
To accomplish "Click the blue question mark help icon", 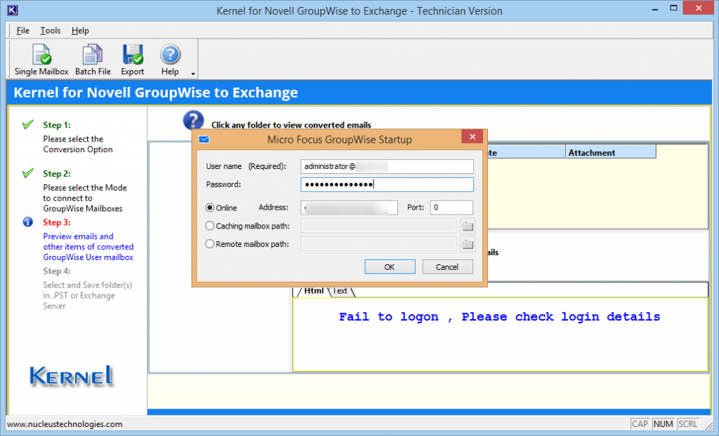I will pos(193,120).
